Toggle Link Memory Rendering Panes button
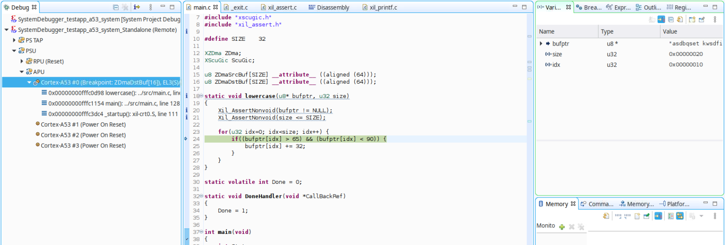725x245 pixels. [x=680, y=216]
